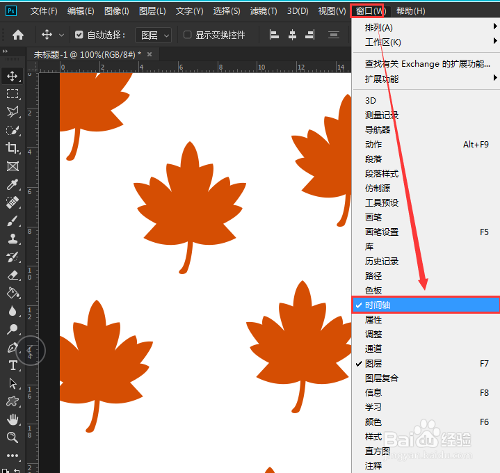Open the 历史记录 panel entry
The image size is (500, 473).
click(426, 262)
